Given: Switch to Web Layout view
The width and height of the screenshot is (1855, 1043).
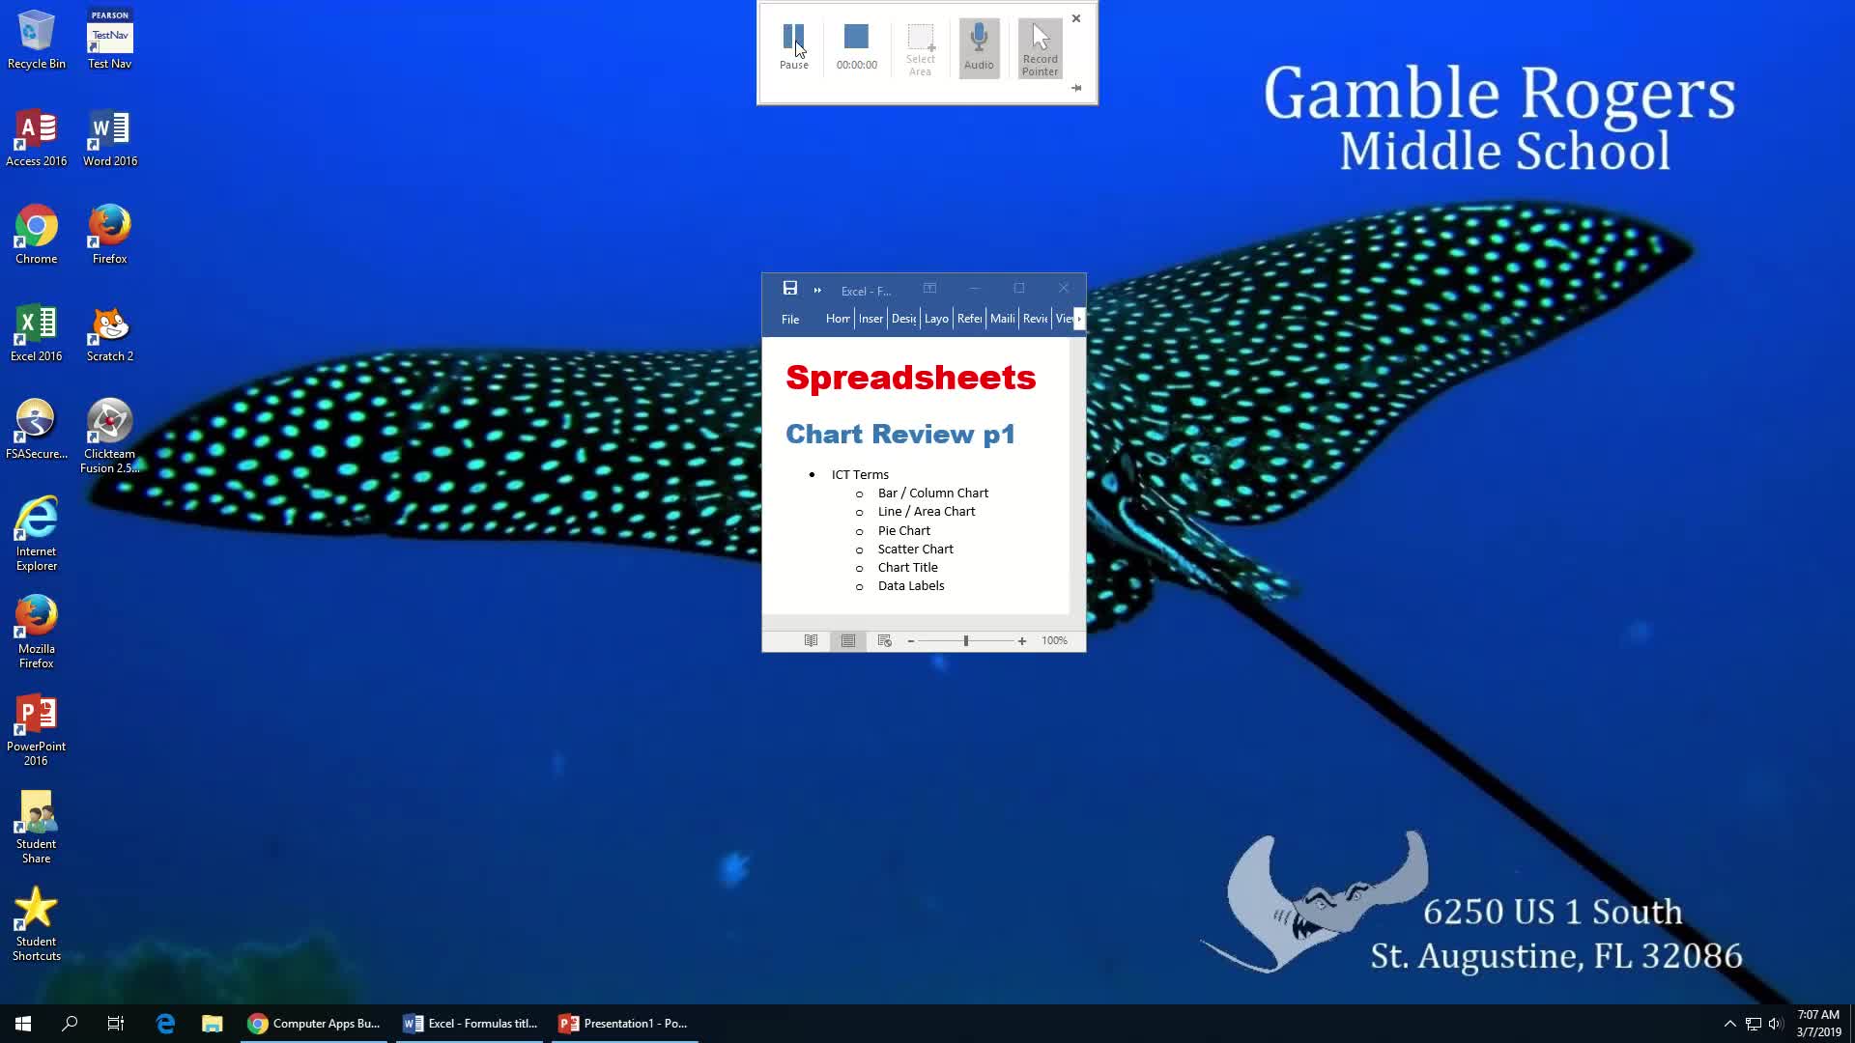Looking at the screenshot, I should [884, 641].
